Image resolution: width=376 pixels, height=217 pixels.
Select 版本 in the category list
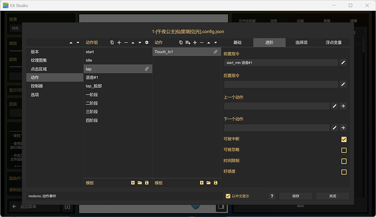(x=54, y=52)
